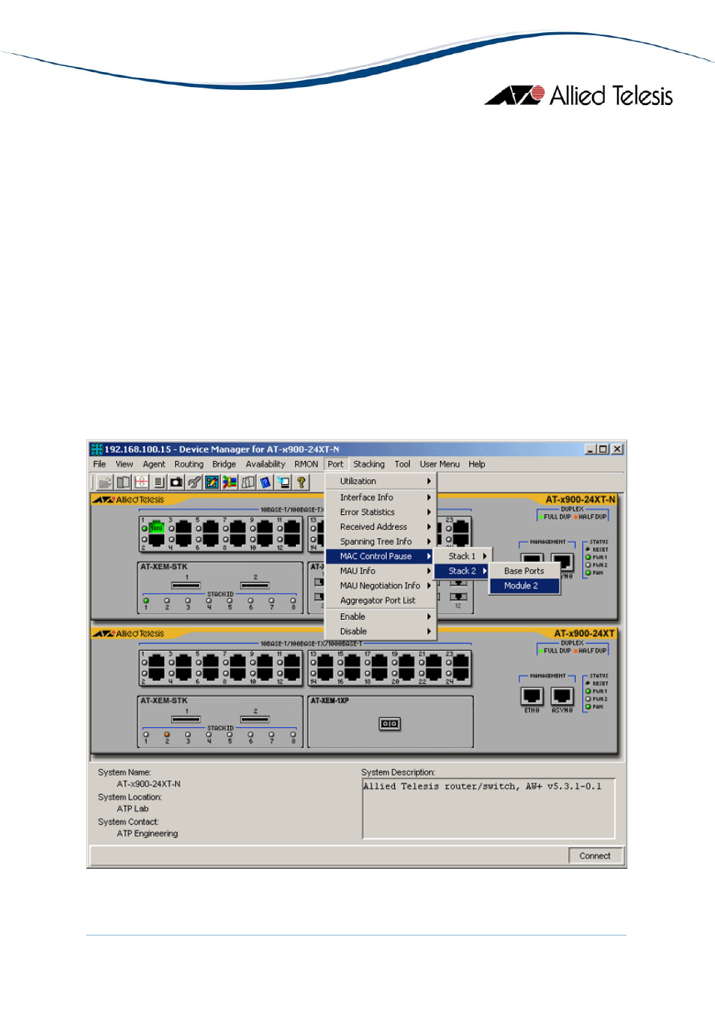This screenshot has height=1012, width=715.
Task: Open the User Menu menu
Action: 440,464
